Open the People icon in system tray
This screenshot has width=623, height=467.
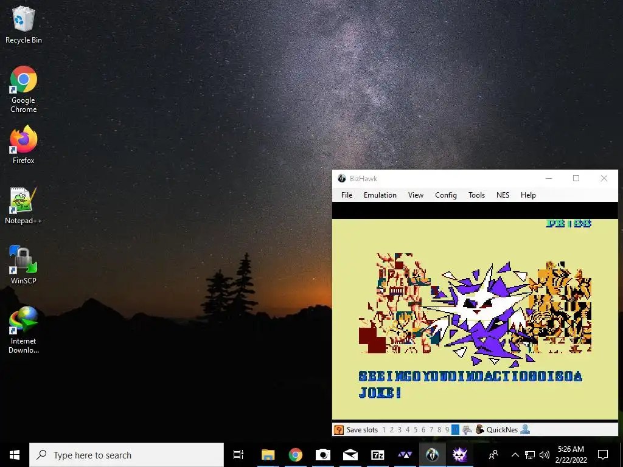pos(493,455)
